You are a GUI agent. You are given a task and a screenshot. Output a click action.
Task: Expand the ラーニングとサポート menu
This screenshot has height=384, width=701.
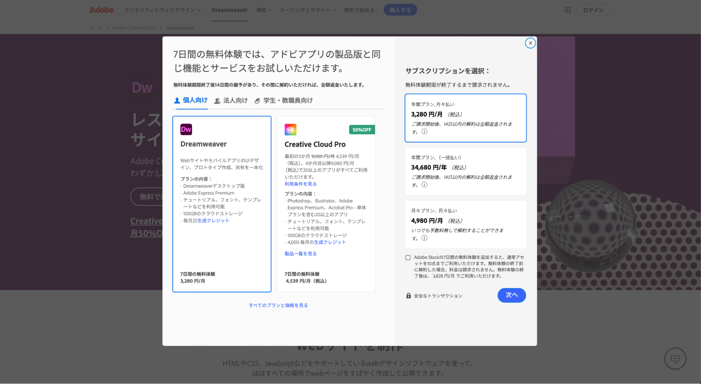tap(308, 10)
